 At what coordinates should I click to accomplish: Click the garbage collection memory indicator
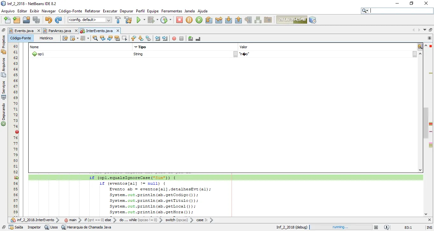point(292,20)
